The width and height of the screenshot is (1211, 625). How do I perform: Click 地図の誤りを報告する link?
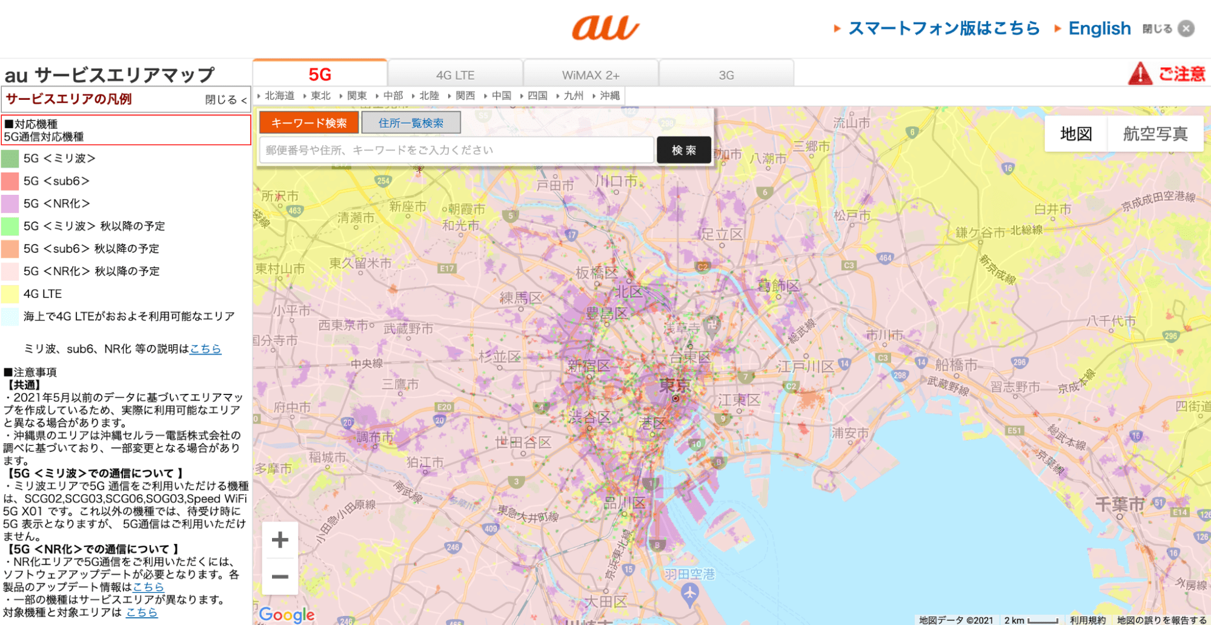point(1161,620)
